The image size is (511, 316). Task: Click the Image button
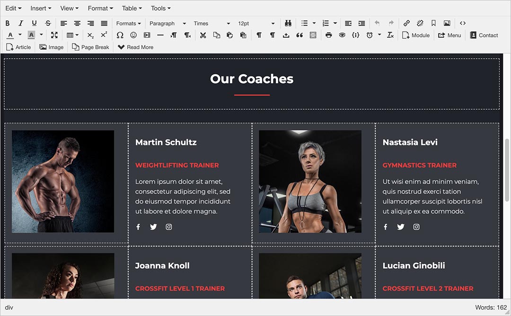pos(52,47)
